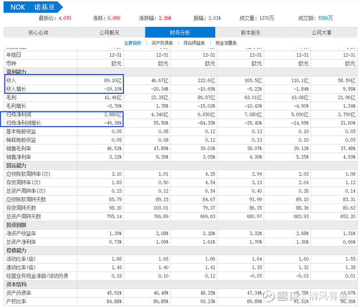Select the 销售净利率 row label
358x307 pixels.
pyautogui.click(x=18, y=157)
